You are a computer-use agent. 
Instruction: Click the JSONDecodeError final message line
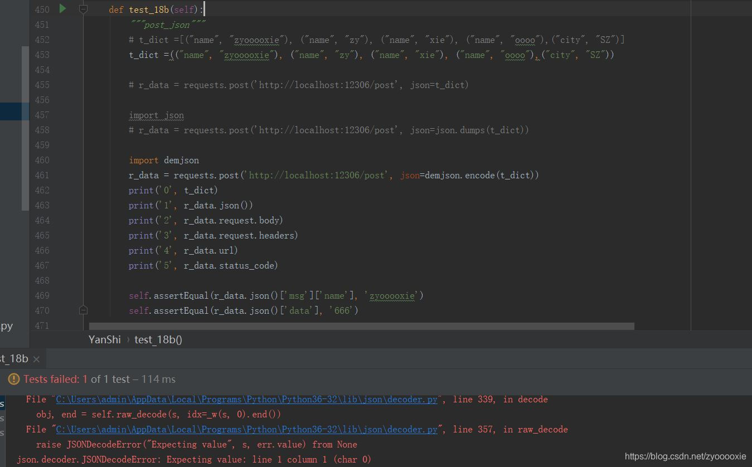tap(194, 460)
